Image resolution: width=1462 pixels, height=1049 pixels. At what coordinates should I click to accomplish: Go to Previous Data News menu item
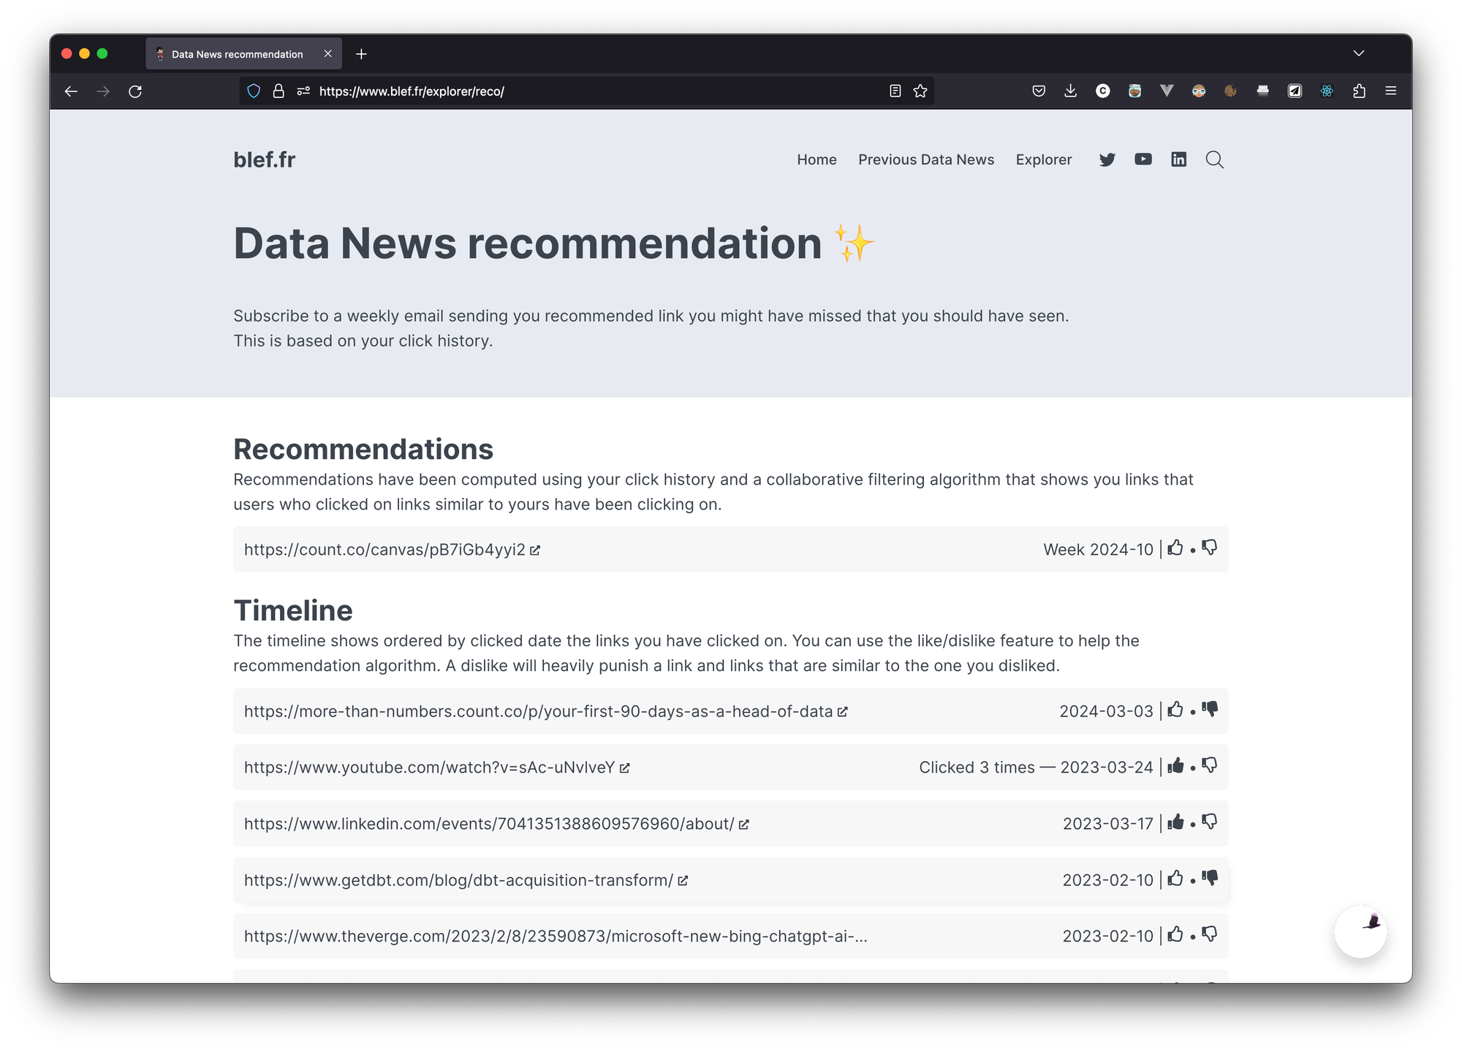click(926, 159)
